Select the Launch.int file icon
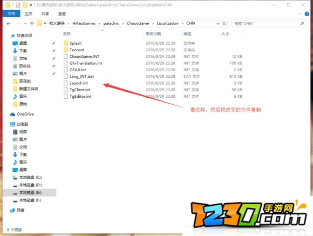This screenshot has width=313, height=236. point(66,83)
